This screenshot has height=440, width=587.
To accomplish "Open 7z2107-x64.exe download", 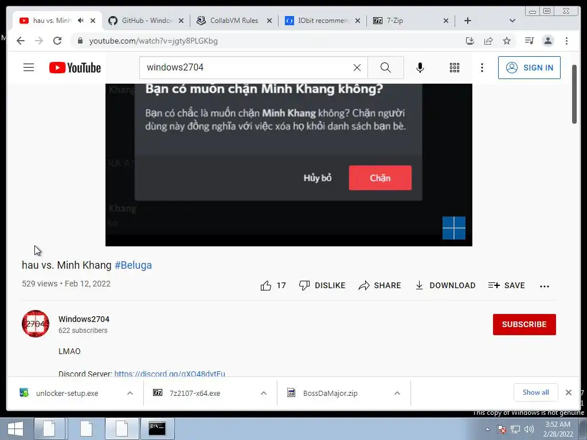I will click(195, 393).
